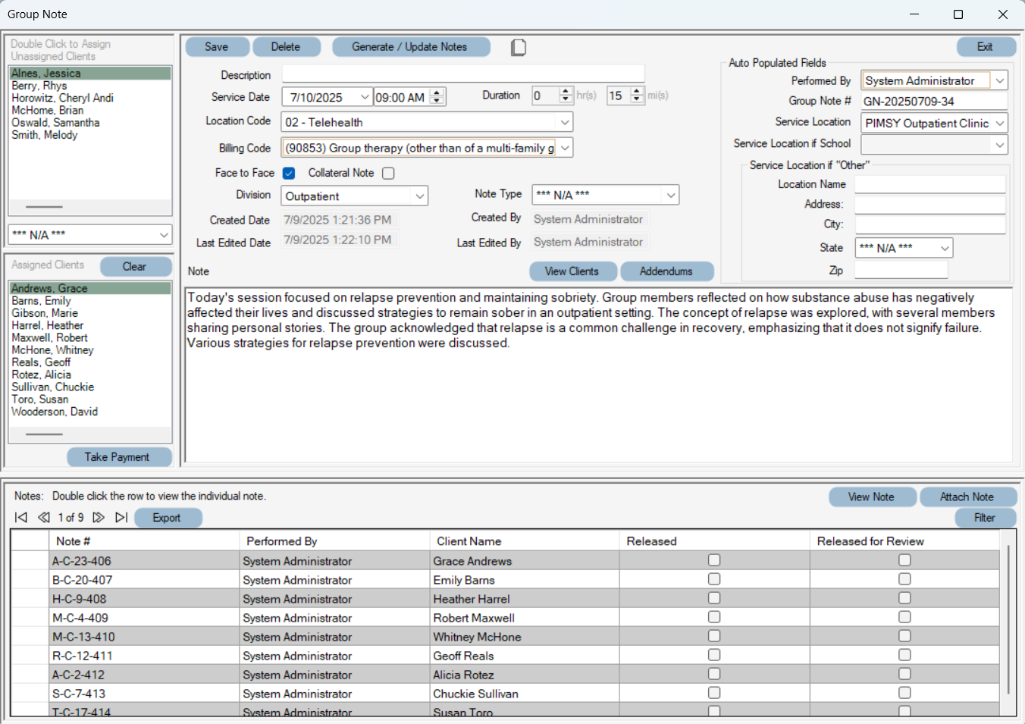Go to the previous notes page
Image resolution: width=1025 pixels, height=724 pixels.
pos(44,517)
